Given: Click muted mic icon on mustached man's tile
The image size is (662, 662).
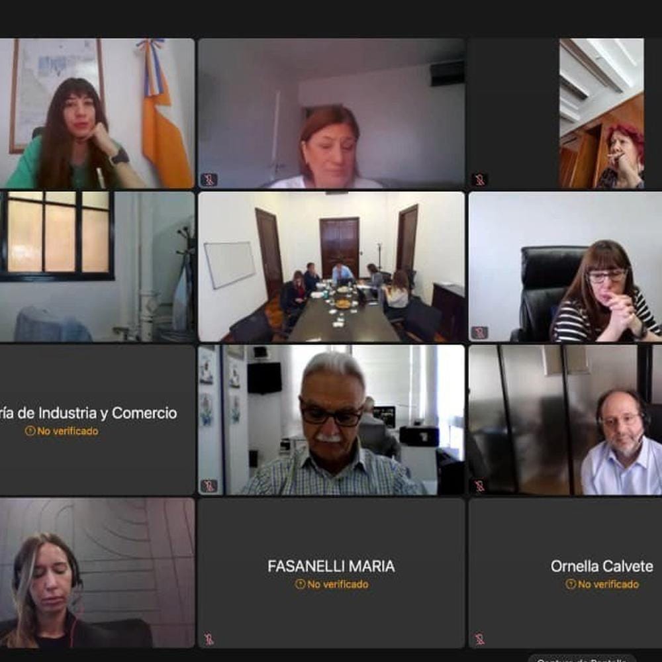Looking at the screenshot, I should (209, 486).
